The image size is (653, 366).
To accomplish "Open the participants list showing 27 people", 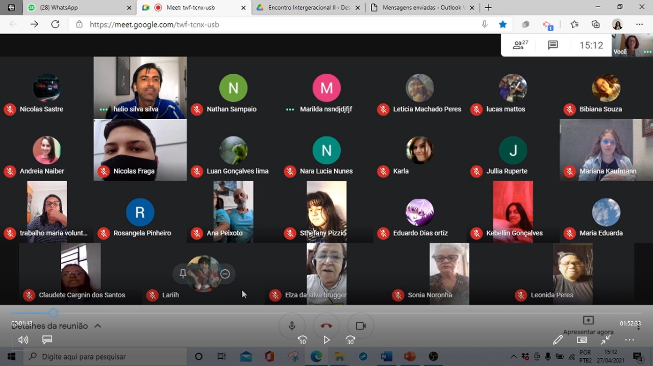I will pyautogui.click(x=520, y=45).
